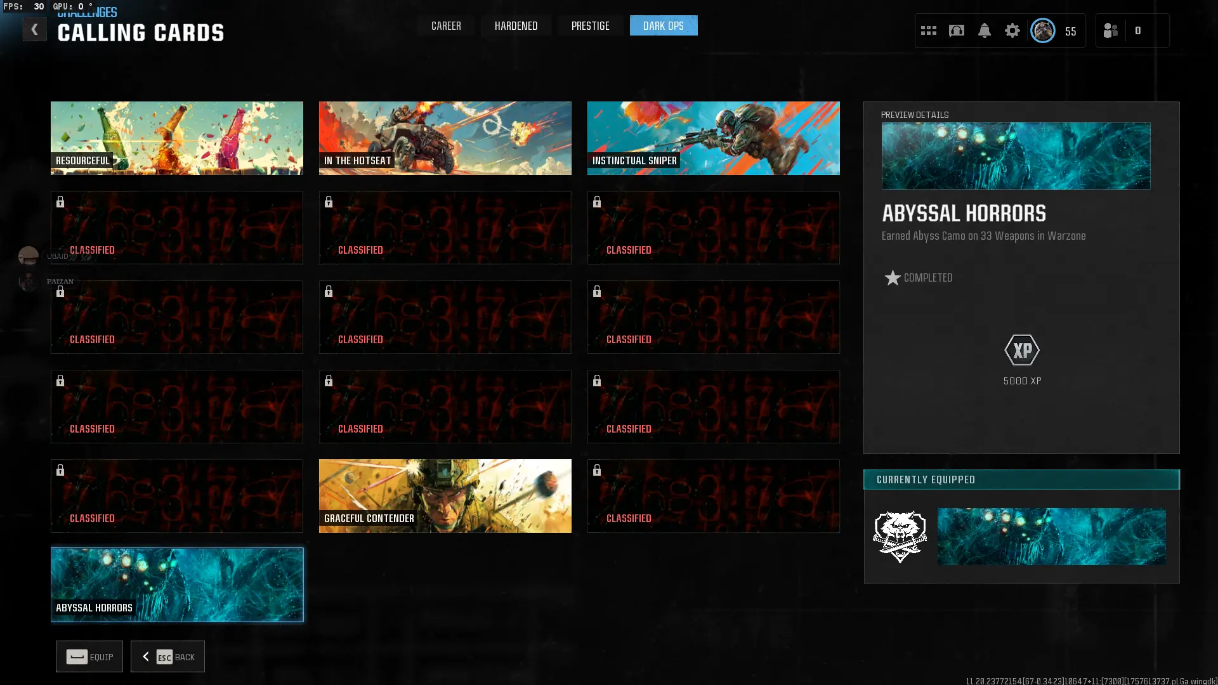Viewport: 1218px width, 685px height.
Task: Open the settings gear icon
Action: 1012,30
